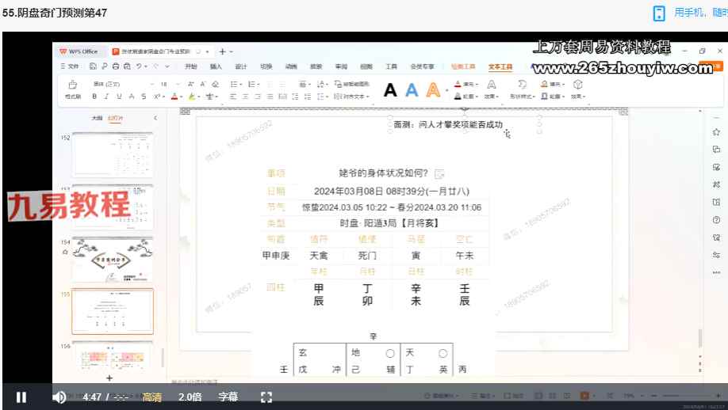Image resolution: width=728 pixels, height=410 pixels.
Task: Switch to the 设计 ribbon tab
Action: tap(241, 66)
